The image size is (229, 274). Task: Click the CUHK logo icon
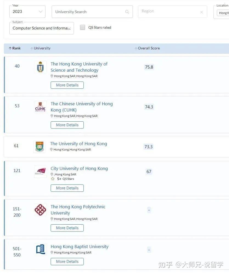(40, 107)
